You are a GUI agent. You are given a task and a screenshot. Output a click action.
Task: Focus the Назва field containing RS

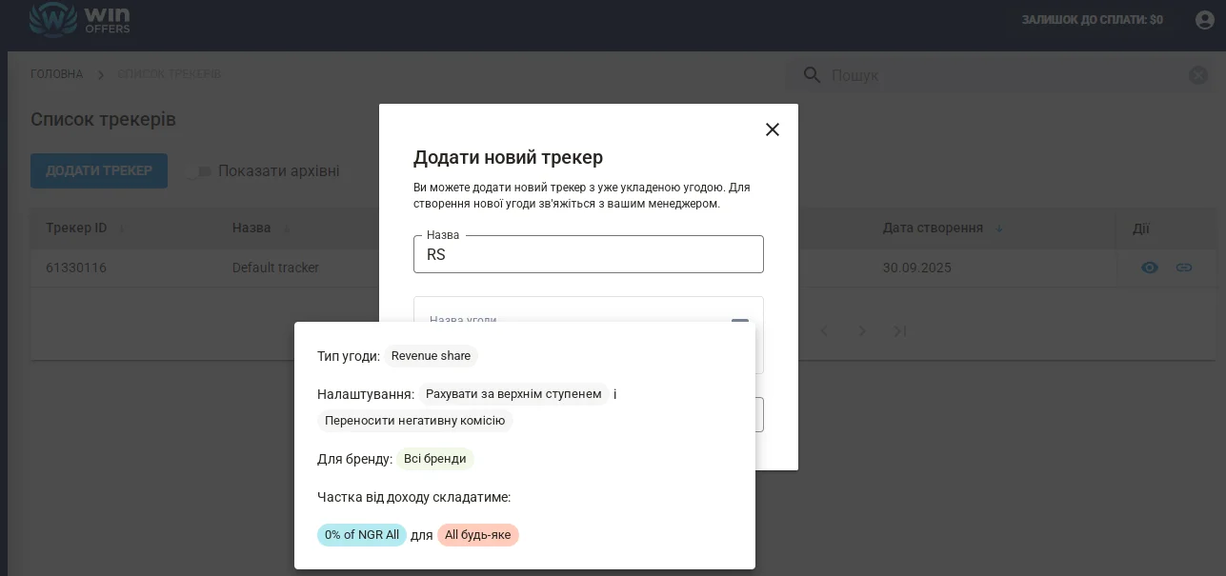588,255
